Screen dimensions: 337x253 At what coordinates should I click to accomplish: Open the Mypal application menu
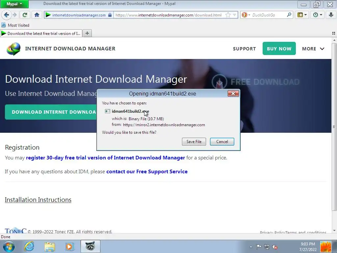click(14, 4)
